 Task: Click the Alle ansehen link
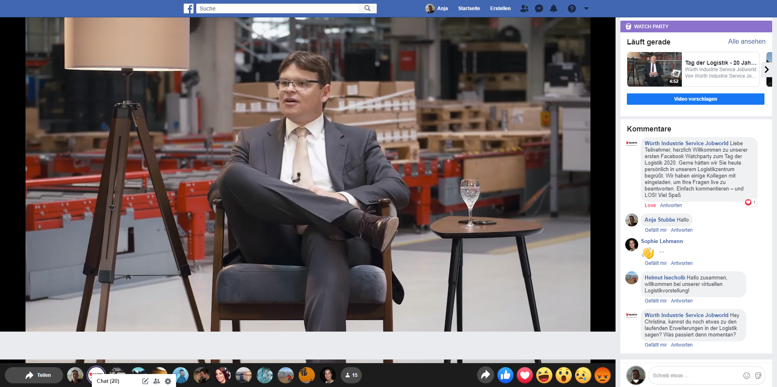click(746, 42)
